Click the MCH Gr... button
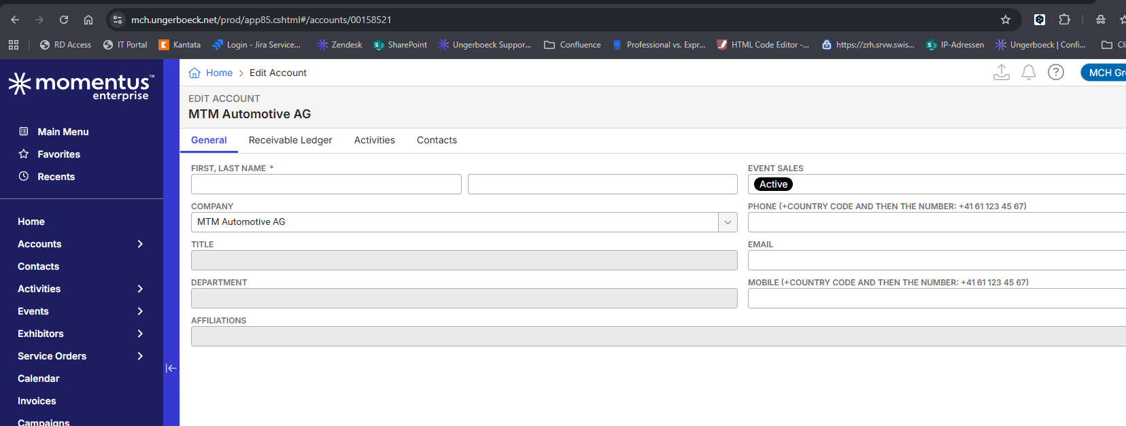1126x426 pixels. (1104, 73)
